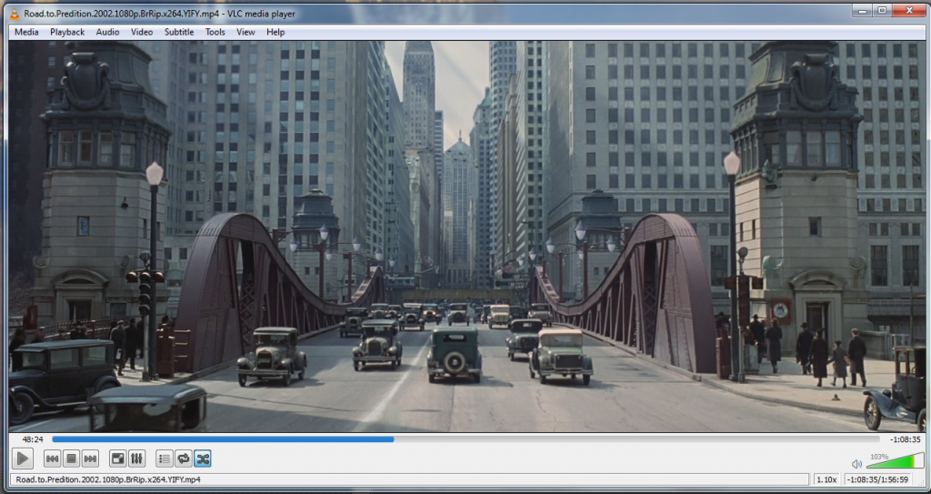Click the 1.10x playback speed indicator
This screenshot has width=931, height=494.
[x=826, y=479]
